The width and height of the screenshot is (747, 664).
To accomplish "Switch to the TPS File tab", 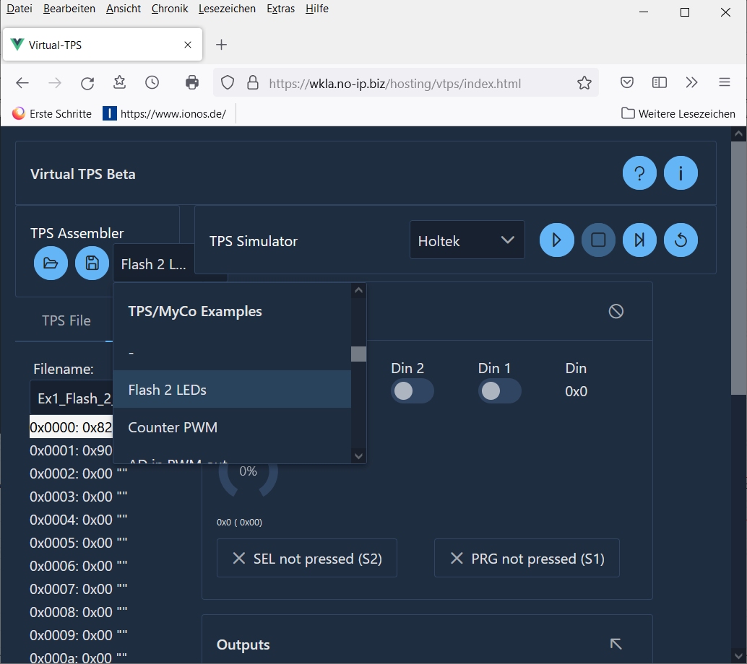I will tap(66, 320).
